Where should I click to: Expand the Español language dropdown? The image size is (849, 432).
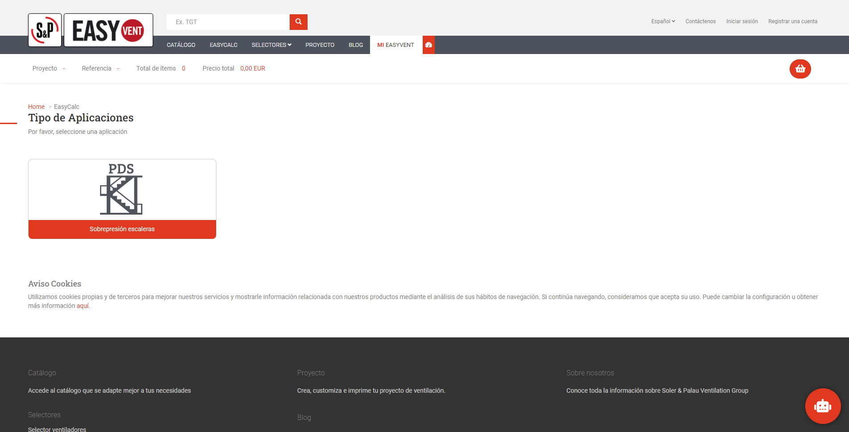[663, 21]
